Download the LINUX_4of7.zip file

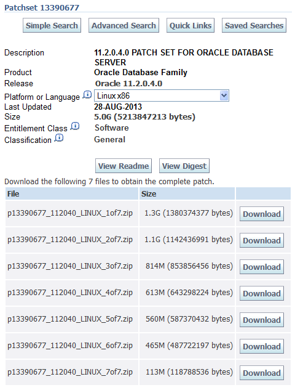coord(262,293)
